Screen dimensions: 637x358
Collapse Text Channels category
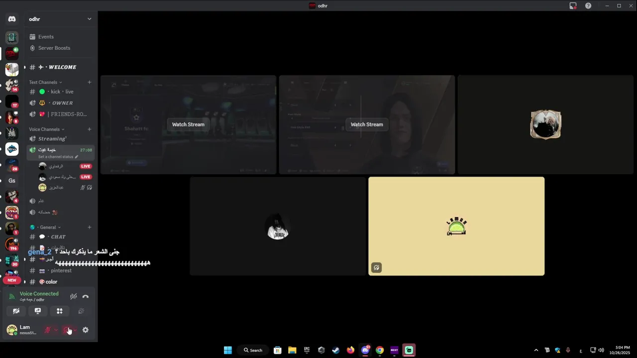coord(45,82)
